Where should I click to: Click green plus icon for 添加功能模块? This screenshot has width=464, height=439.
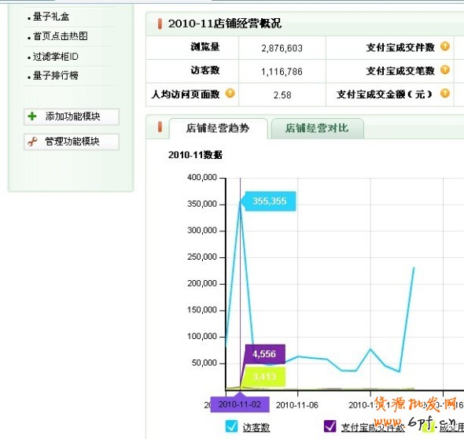32,116
